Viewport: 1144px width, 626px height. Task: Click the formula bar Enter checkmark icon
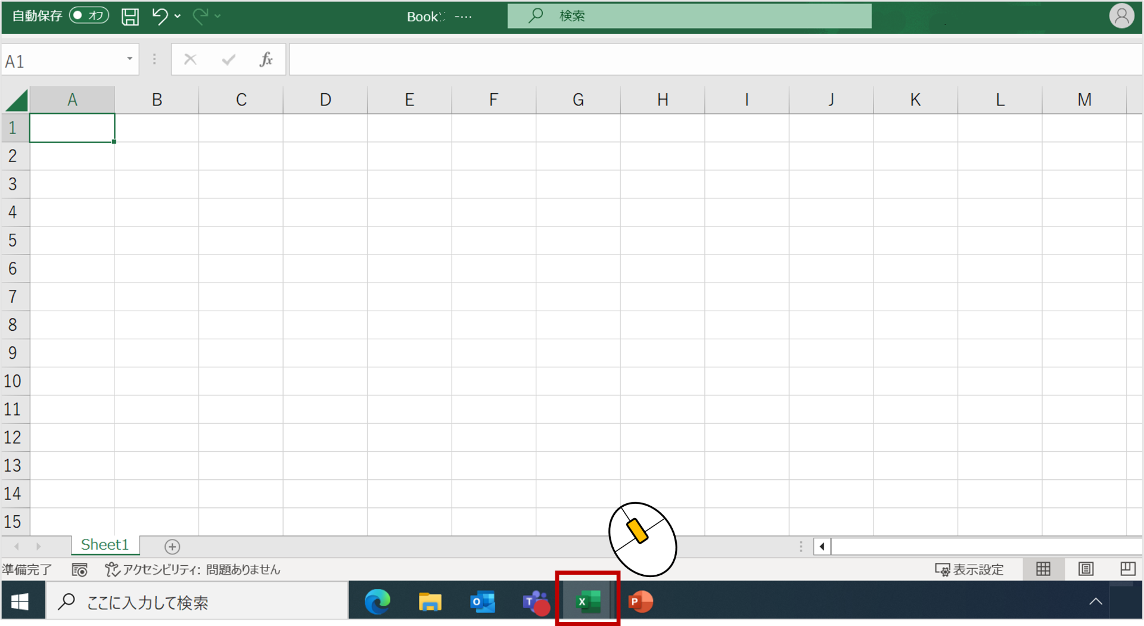pos(228,60)
